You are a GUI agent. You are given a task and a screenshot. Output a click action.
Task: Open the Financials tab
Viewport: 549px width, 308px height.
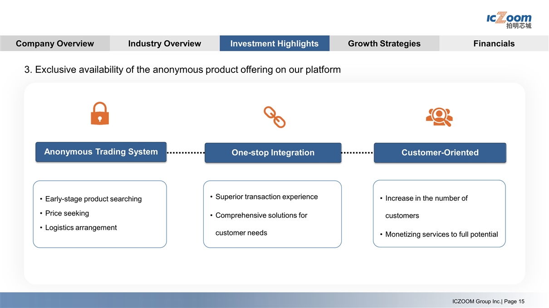pos(494,43)
